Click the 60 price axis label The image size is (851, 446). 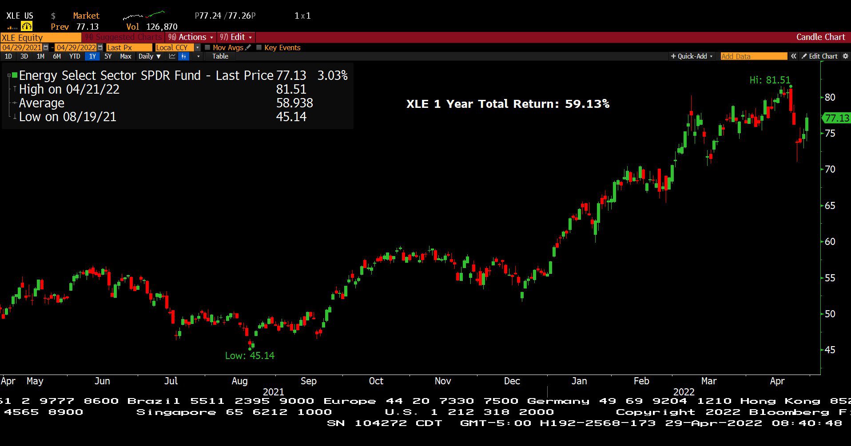tap(830, 241)
